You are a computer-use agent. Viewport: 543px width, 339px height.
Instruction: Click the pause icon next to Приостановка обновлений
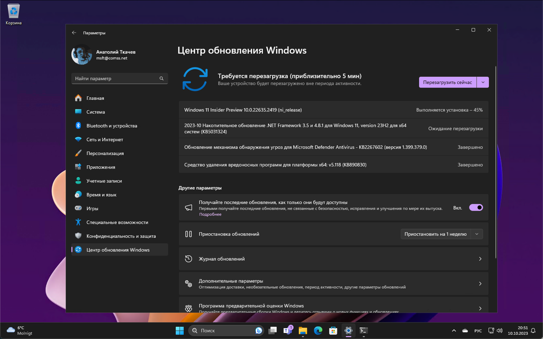[189, 234]
